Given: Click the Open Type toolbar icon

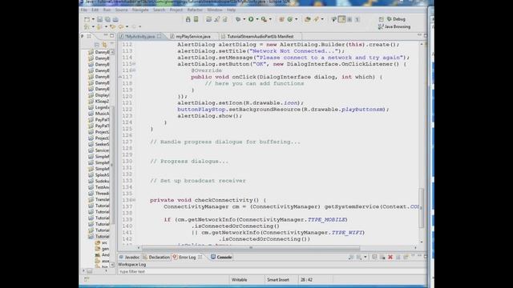Looking at the screenshot, I should [x=307, y=19].
